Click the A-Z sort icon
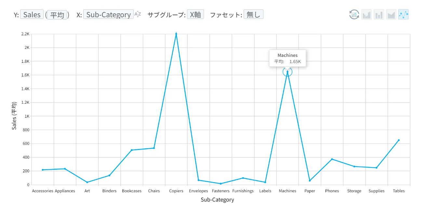 click(138, 14)
